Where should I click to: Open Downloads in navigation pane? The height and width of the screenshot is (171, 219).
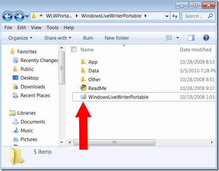(33, 87)
